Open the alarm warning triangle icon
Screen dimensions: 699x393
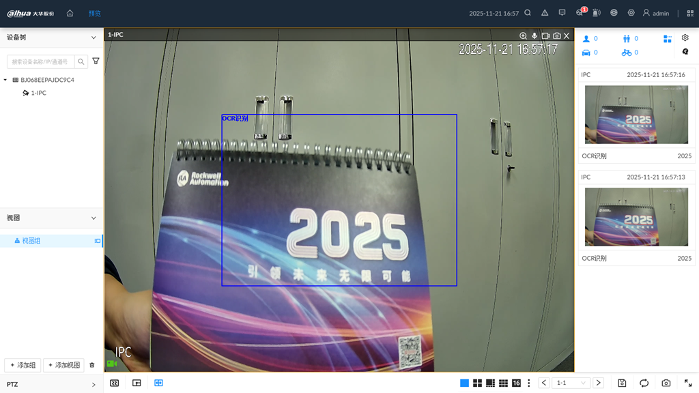coord(545,13)
